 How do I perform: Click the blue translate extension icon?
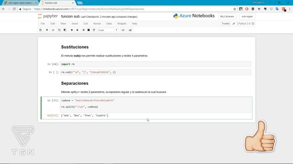(277, 9)
